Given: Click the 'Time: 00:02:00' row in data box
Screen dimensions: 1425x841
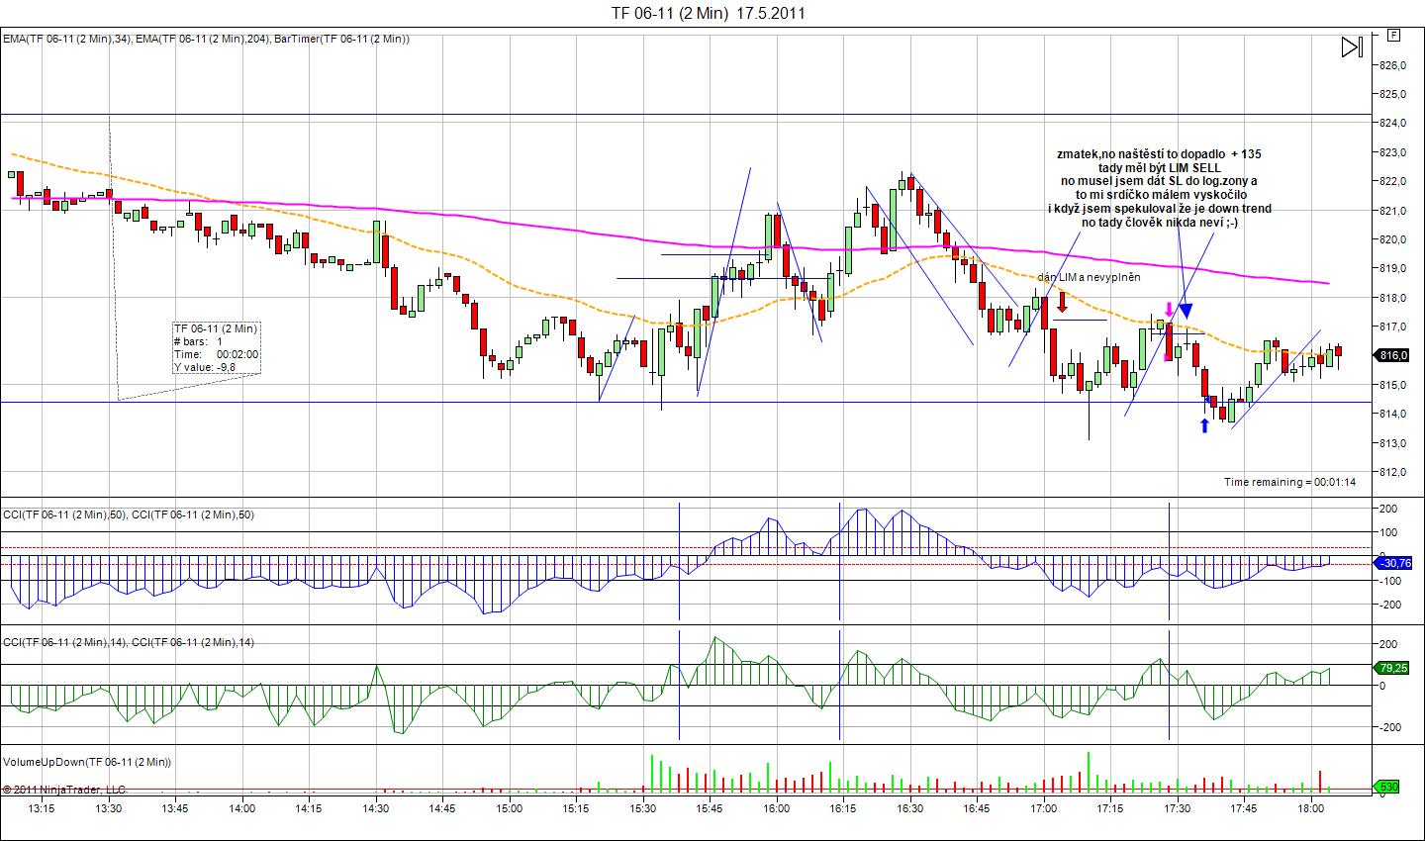Looking at the screenshot, I should pyautogui.click(x=216, y=354).
